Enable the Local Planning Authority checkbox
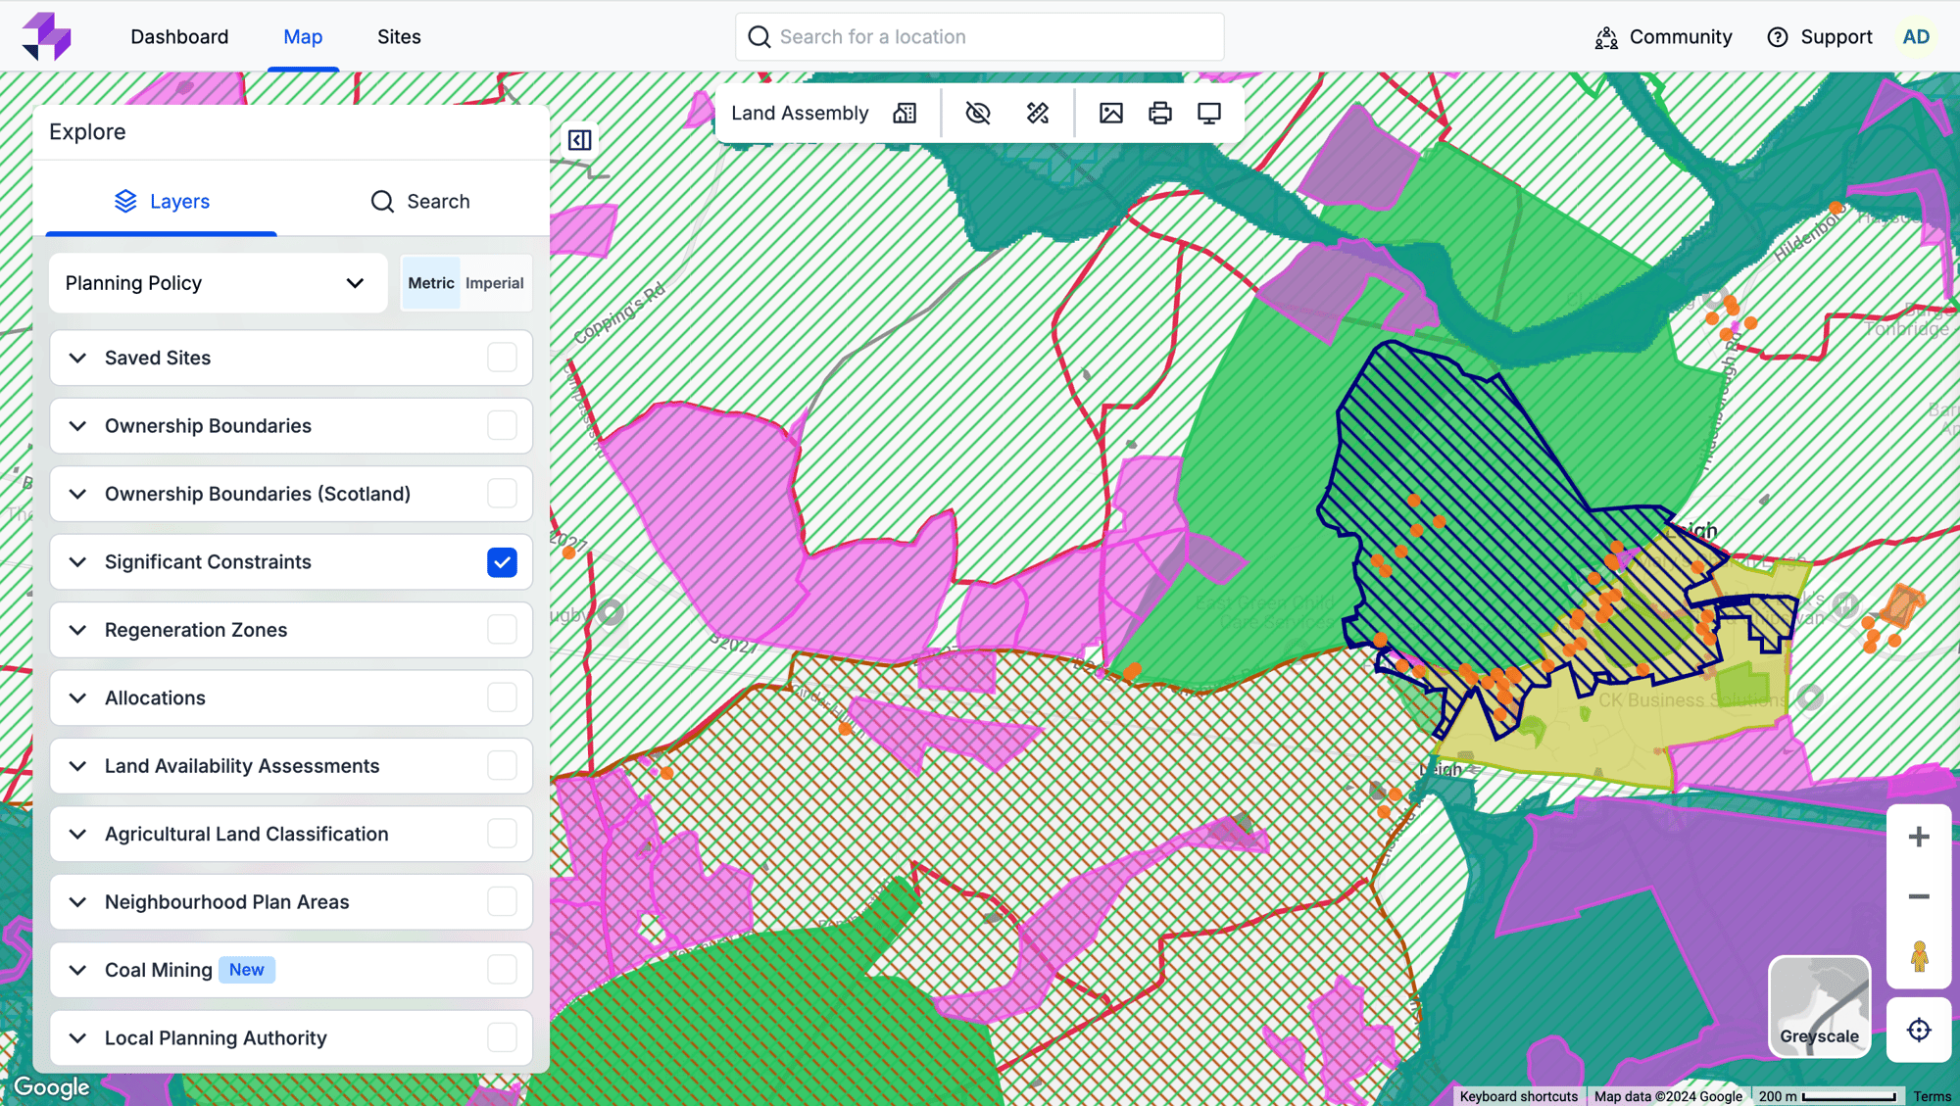The height and width of the screenshot is (1106, 1960). tap(502, 1037)
